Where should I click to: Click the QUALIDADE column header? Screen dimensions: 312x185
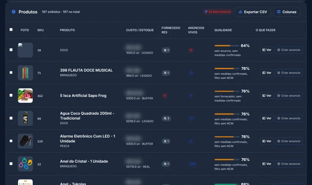point(223,30)
